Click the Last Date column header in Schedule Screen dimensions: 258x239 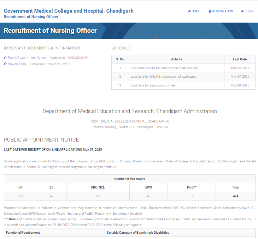coord(240,59)
